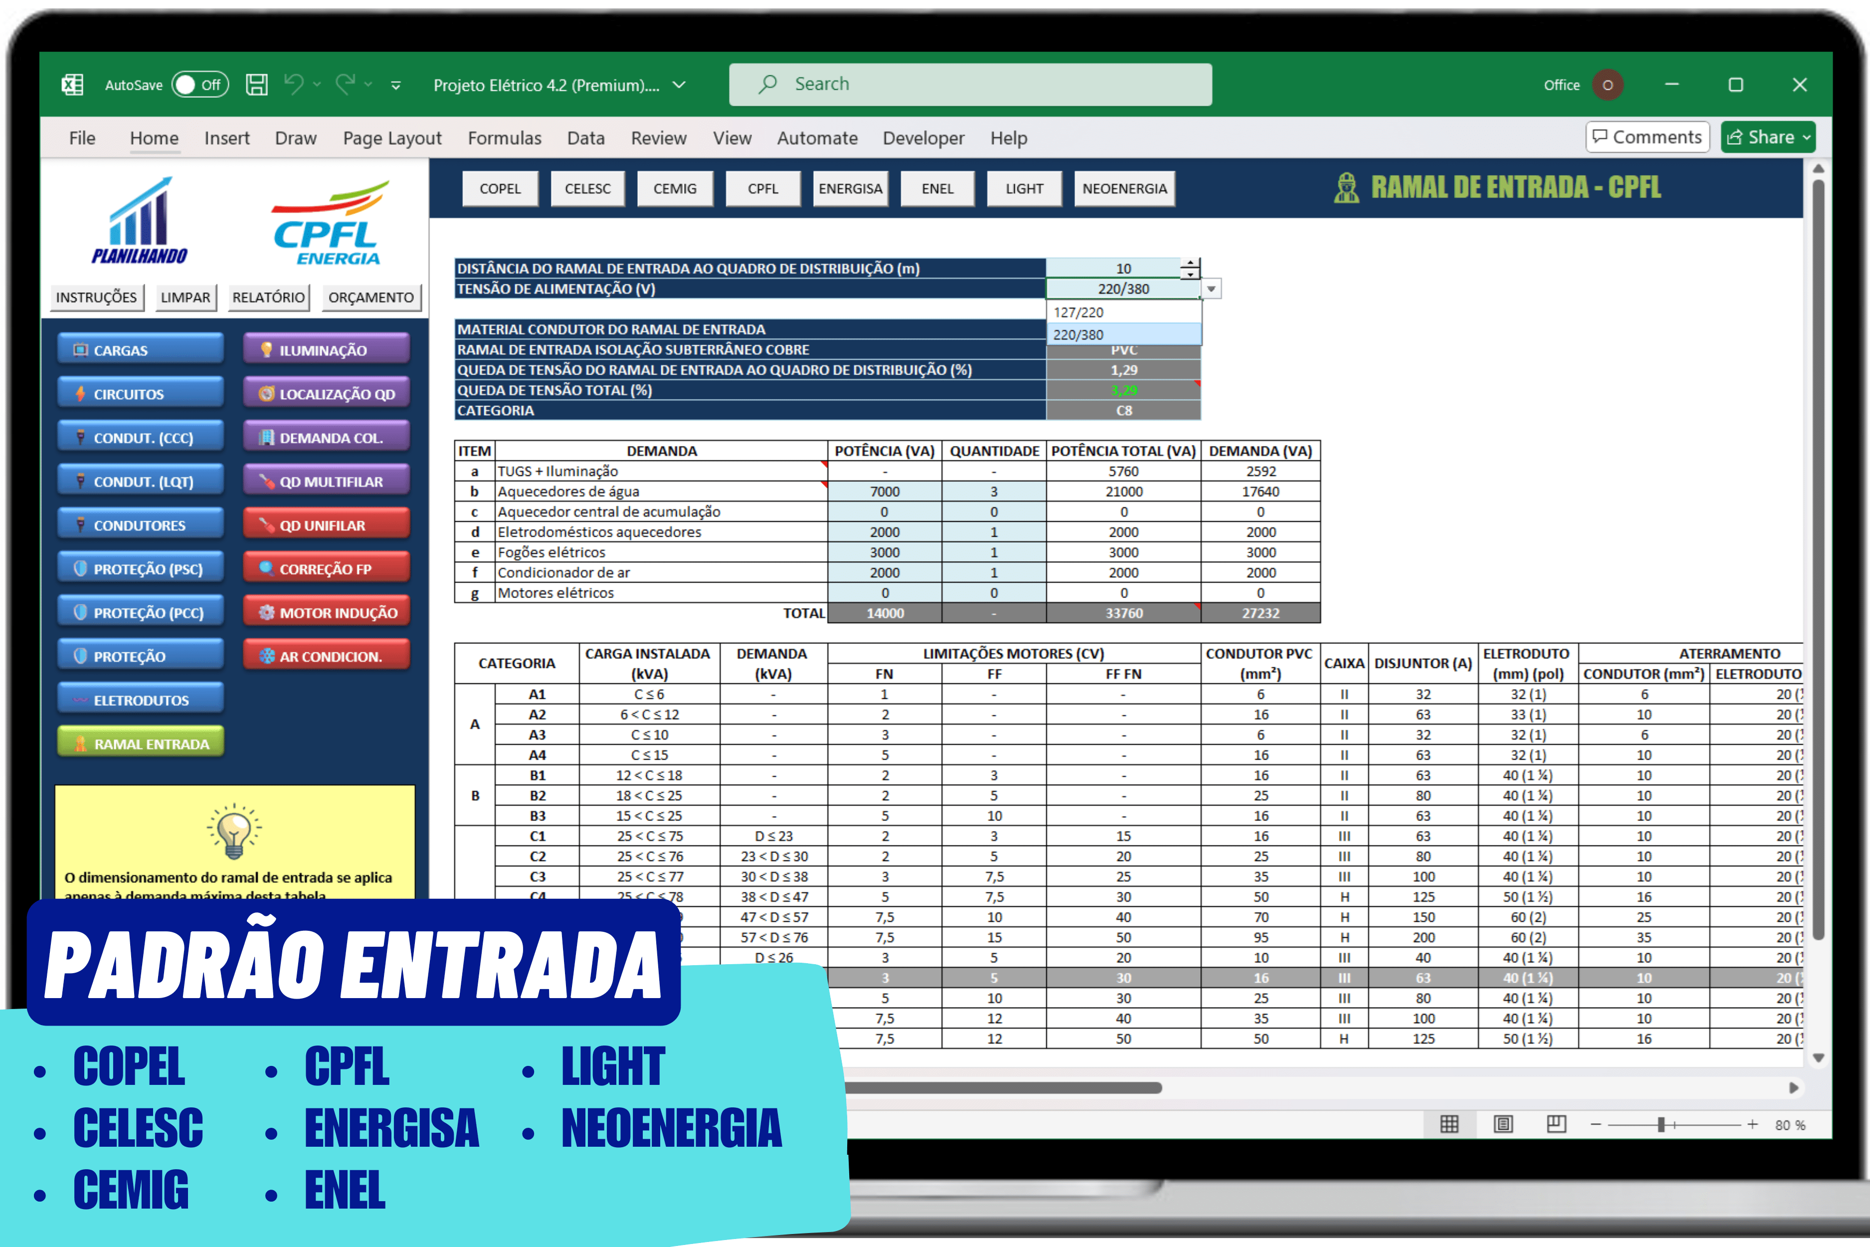The image size is (1870, 1247).
Task: Switch to Page Layout view icon
Action: point(1502,1124)
